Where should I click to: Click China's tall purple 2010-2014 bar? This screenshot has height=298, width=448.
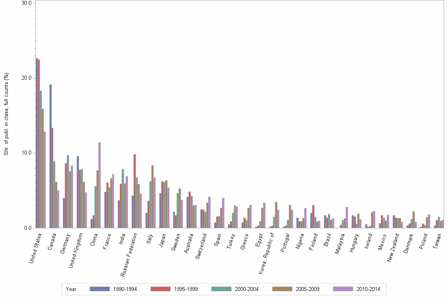(99, 185)
